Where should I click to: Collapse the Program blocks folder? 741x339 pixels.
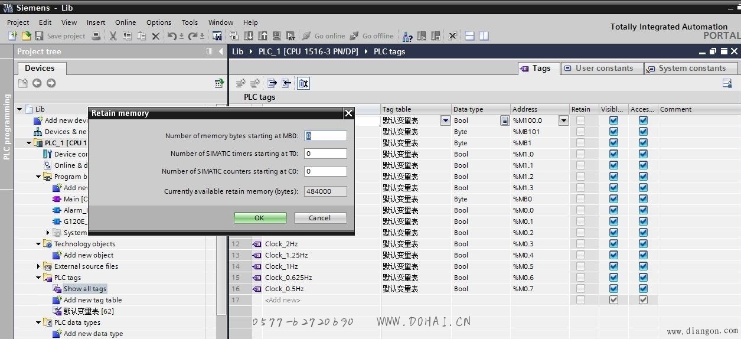(38, 177)
